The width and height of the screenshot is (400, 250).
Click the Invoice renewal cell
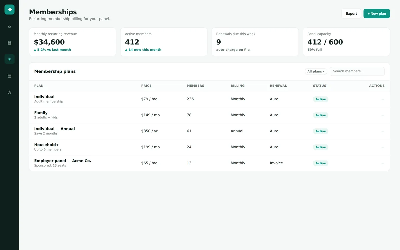276,163
